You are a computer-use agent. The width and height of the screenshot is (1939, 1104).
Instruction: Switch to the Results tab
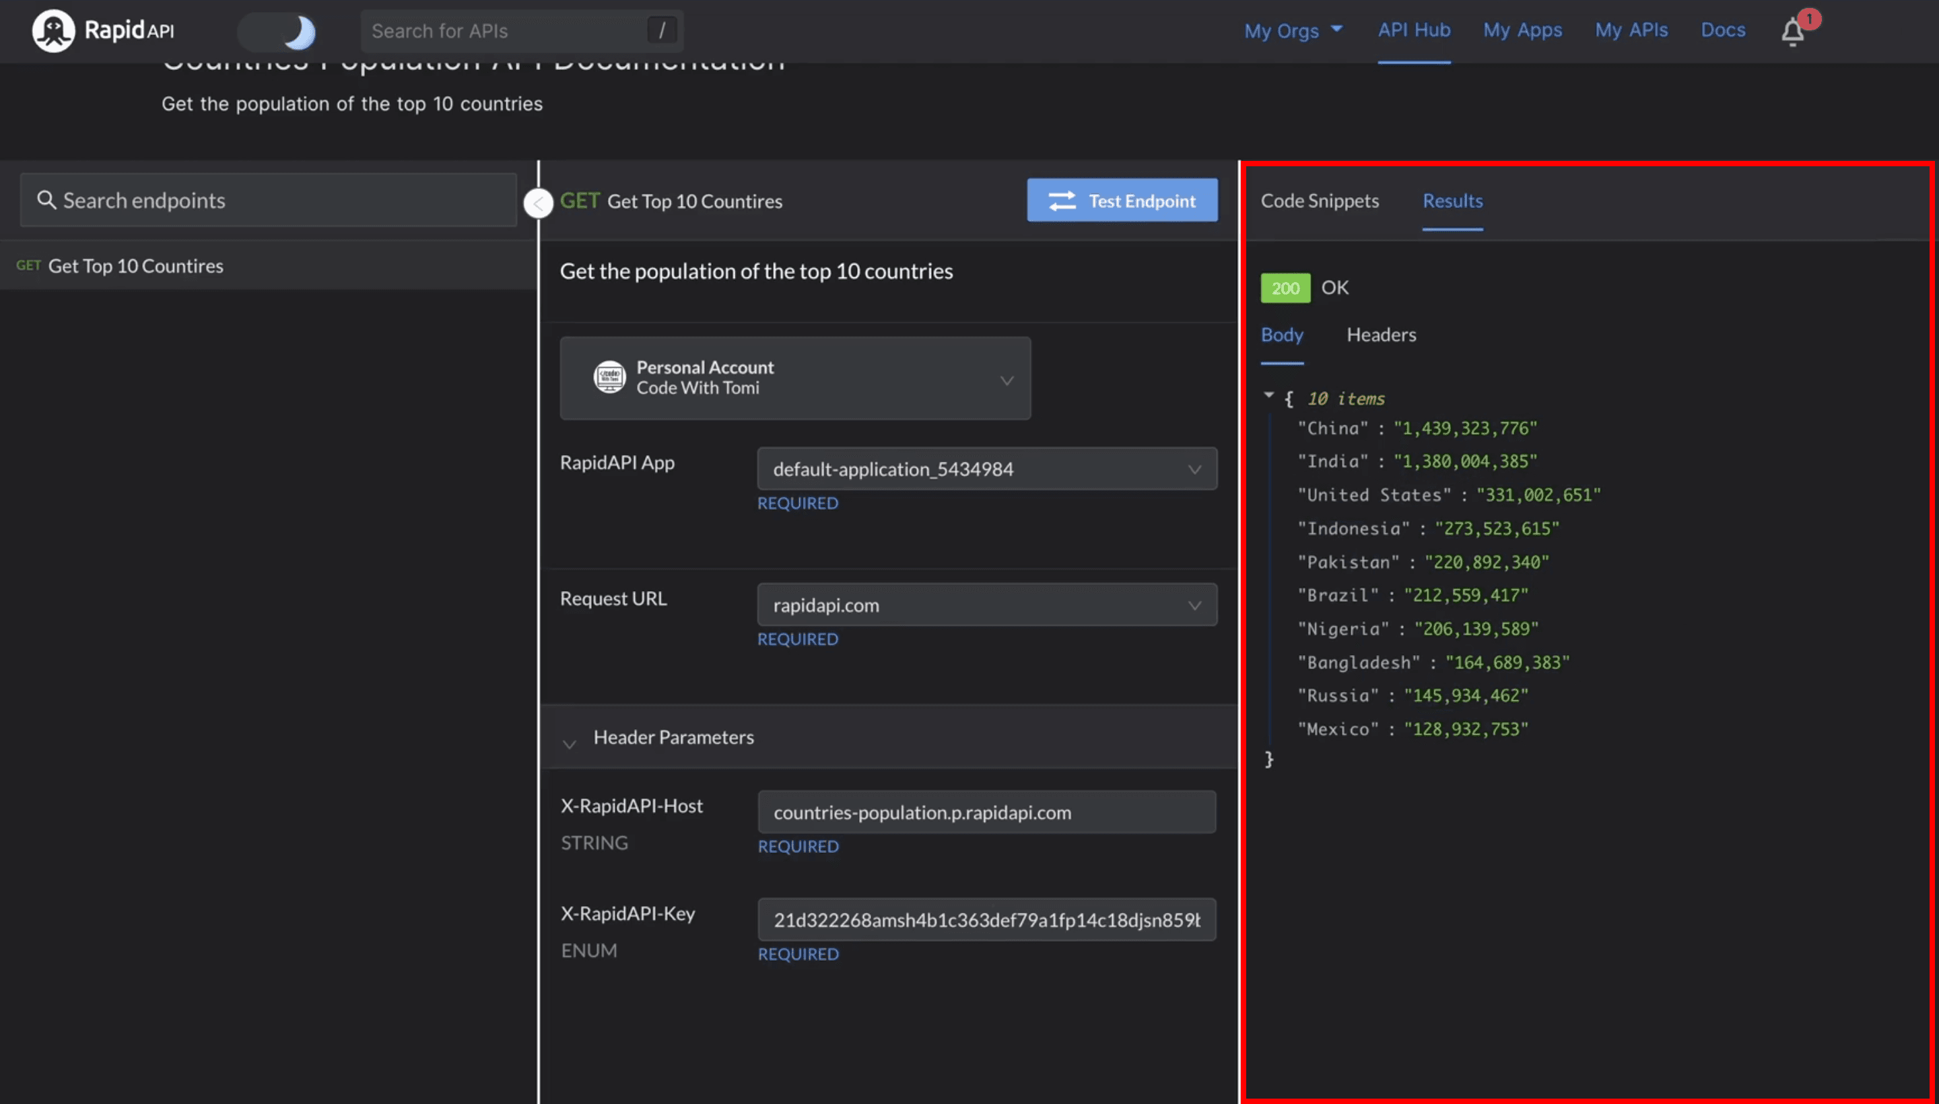coord(1452,201)
